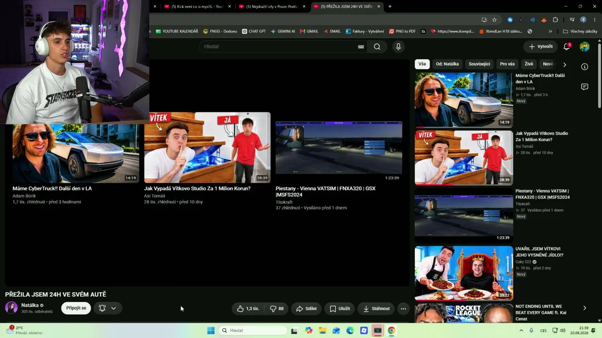The image size is (602, 338).
Task: Toggle notification bell for Natálka channel
Action: click(x=107, y=308)
